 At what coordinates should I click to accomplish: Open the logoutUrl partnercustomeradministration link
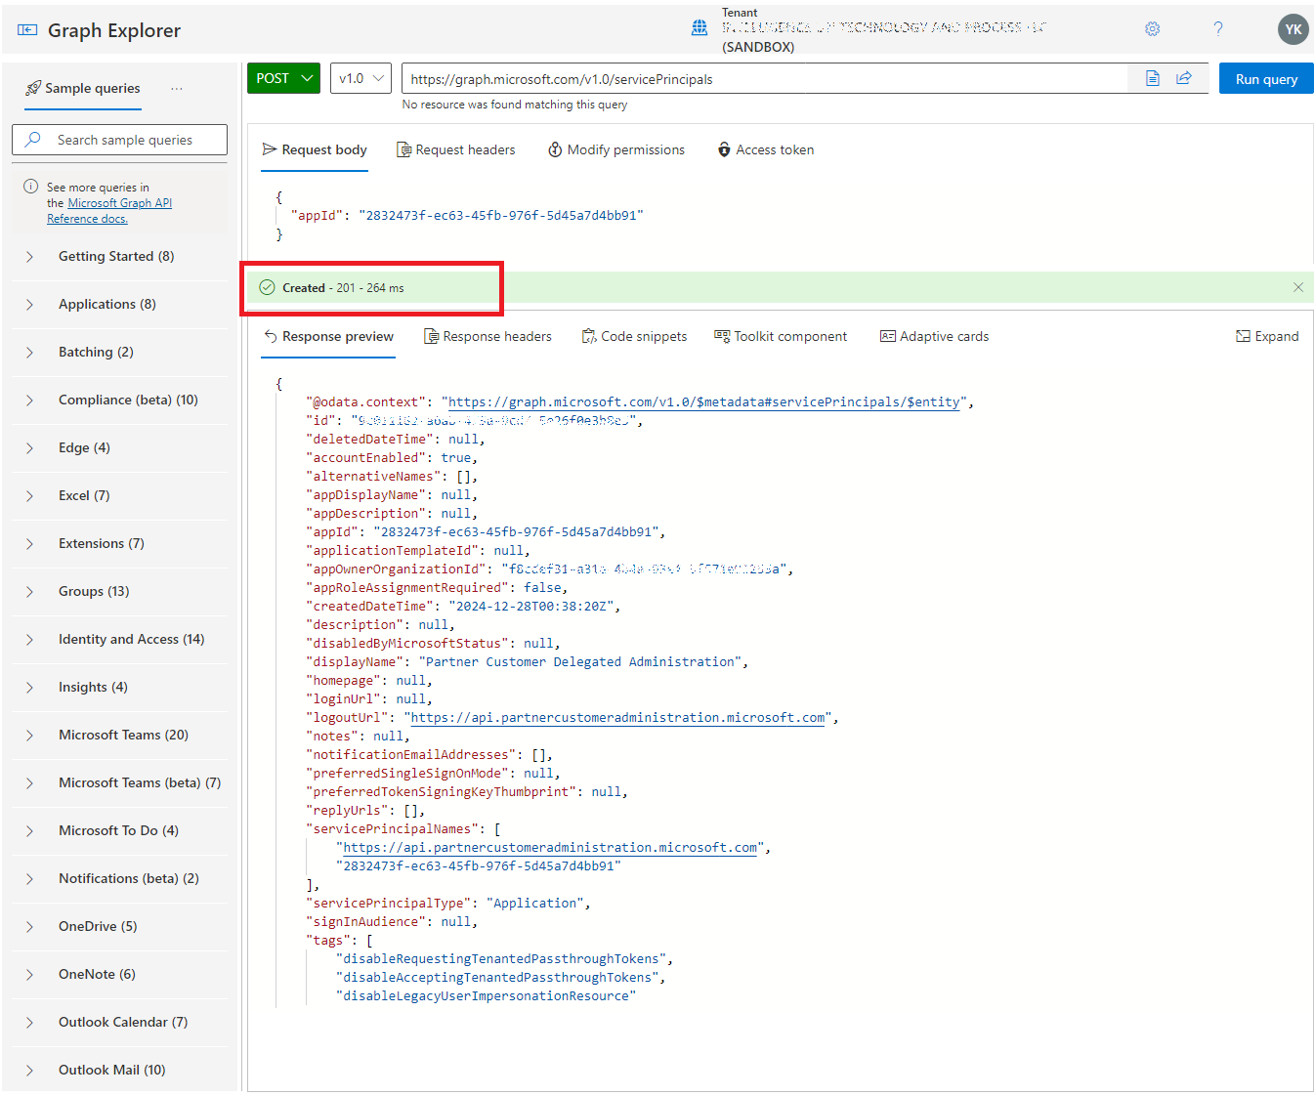[617, 717]
